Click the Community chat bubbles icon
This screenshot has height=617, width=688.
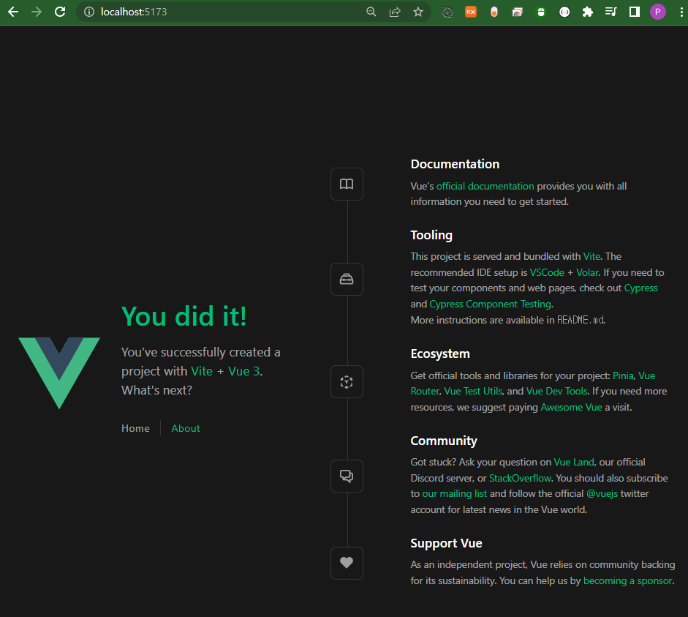coord(347,476)
